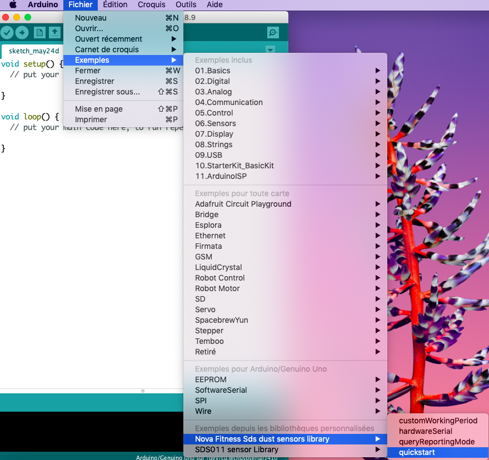Image resolution: width=489 pixels, height=460 pixels.
Task: Choose Nouveau from the Fichier menu
Action: [123, 18]
